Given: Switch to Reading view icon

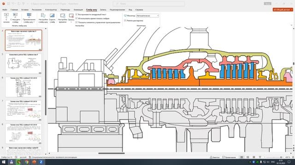Looking at the screenshot, I should (254, 157).
